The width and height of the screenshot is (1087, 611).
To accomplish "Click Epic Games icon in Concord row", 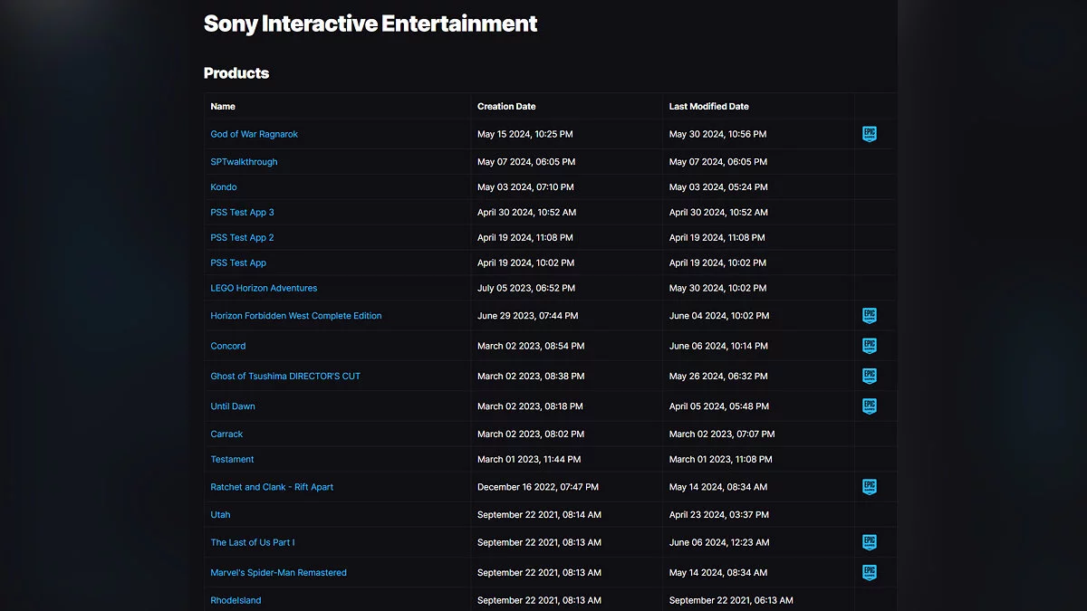I will point(869,346).
